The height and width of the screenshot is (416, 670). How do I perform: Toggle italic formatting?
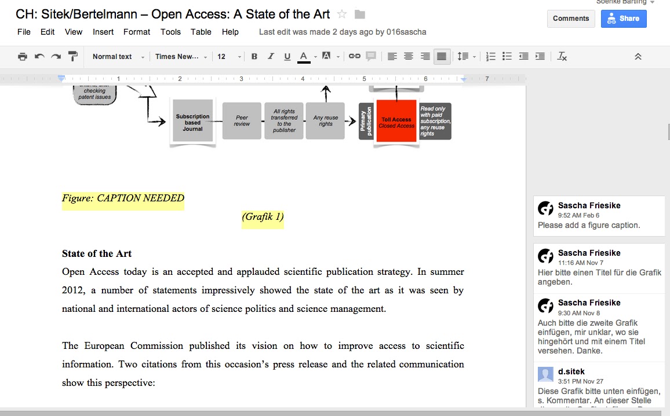[x=271, y=56]
